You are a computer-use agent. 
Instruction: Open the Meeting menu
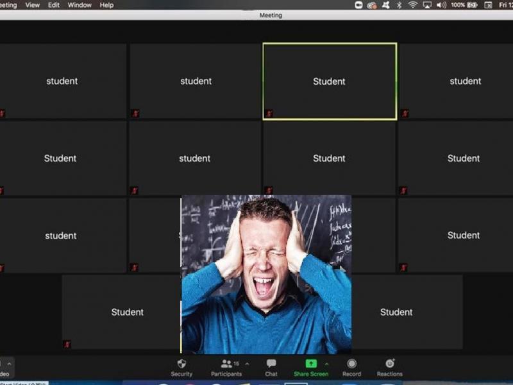point(6,4)
